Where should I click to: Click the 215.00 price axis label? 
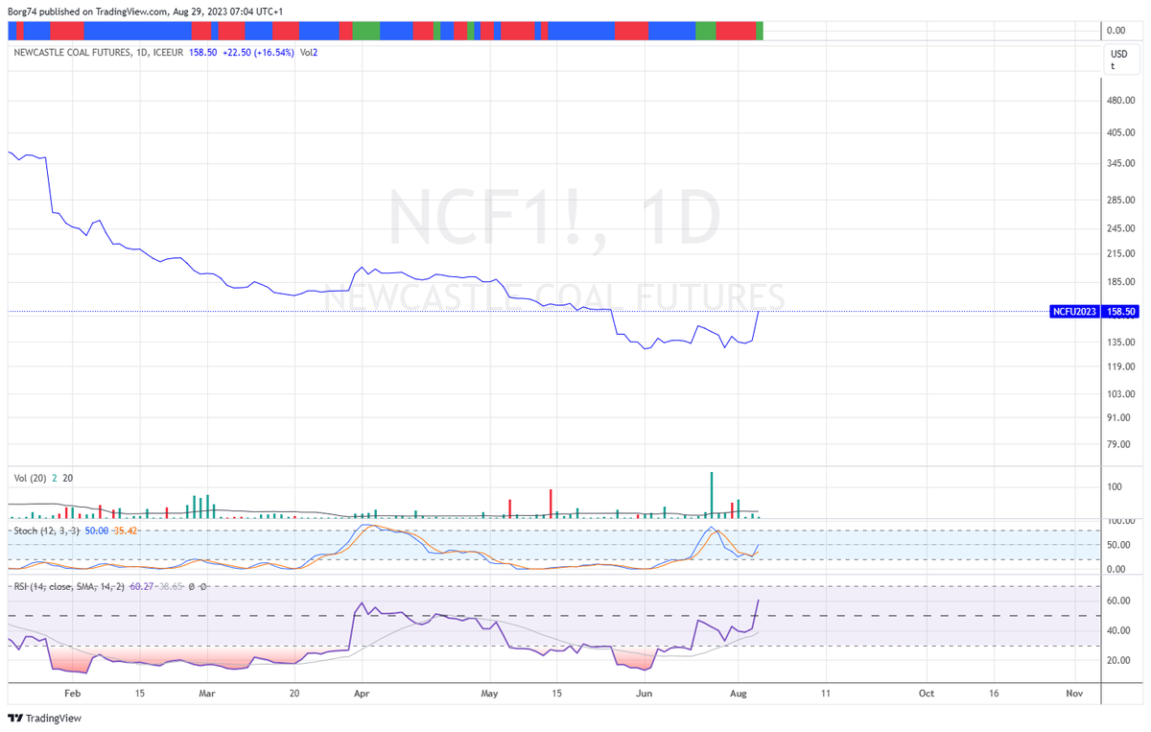point(1120,253)
